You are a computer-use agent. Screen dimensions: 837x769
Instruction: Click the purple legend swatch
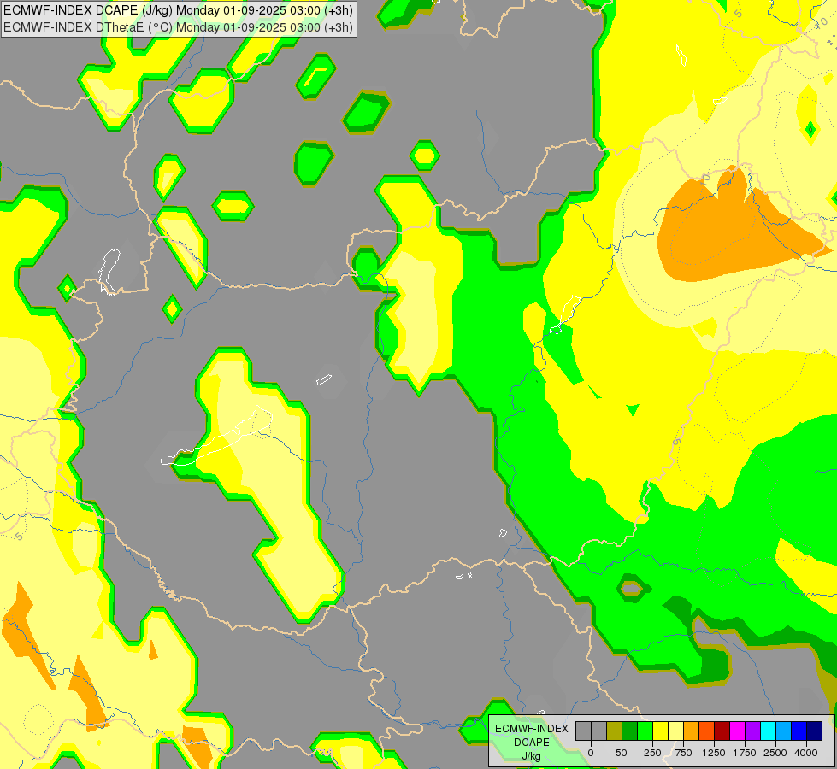[x=752, y=731]
